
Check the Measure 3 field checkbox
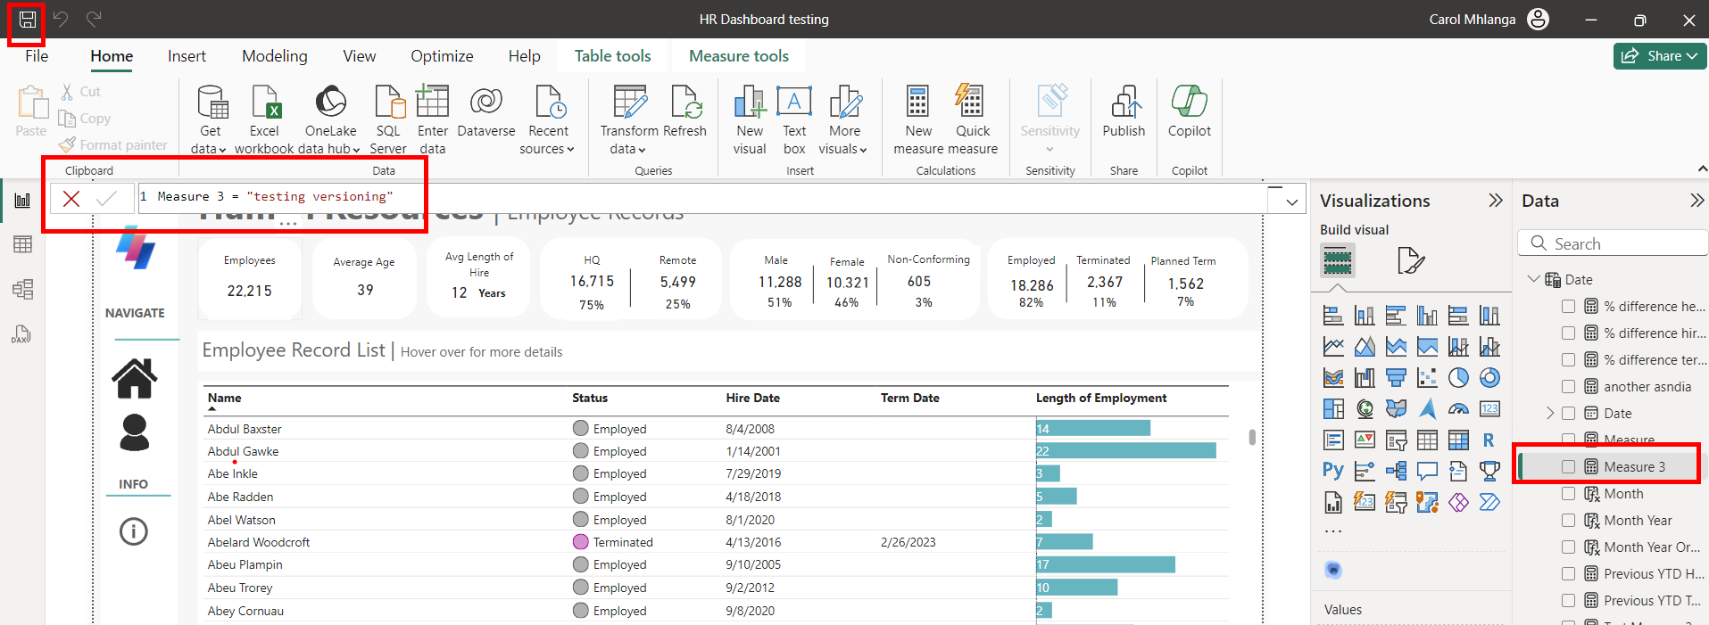coord(1568,466)
